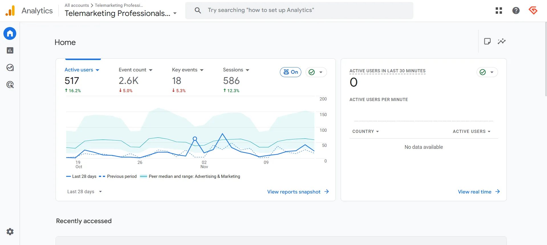This screenshot has width=547, height=245.
Task: Click View reports snapshot link
Action: 298,192
